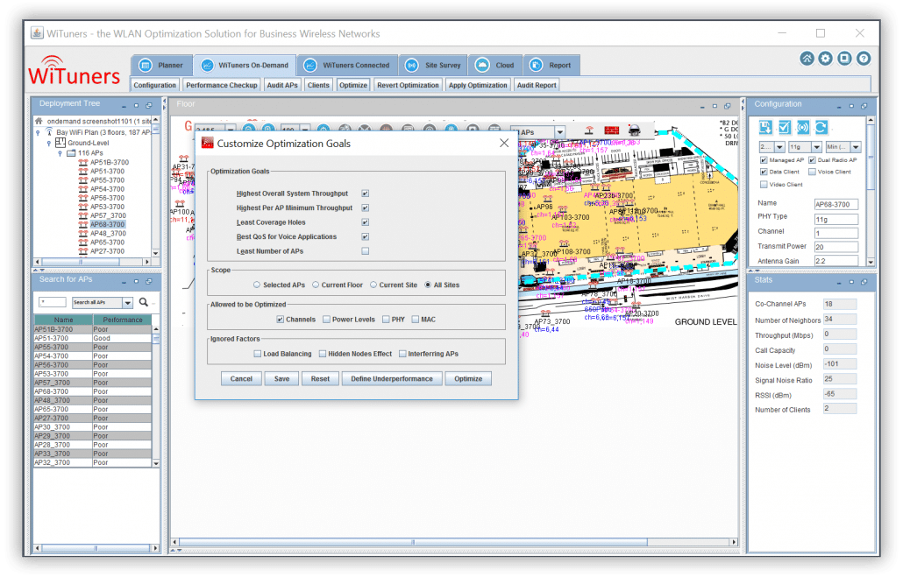Image resolution: width=903 pixels, height=577 pixels.
Task: Switch to the WiTuners Connected tab
Action: click(x=346, y=66)
